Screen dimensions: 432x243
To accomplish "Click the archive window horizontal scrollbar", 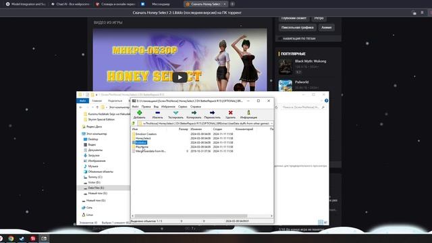I will click(190, 216).
